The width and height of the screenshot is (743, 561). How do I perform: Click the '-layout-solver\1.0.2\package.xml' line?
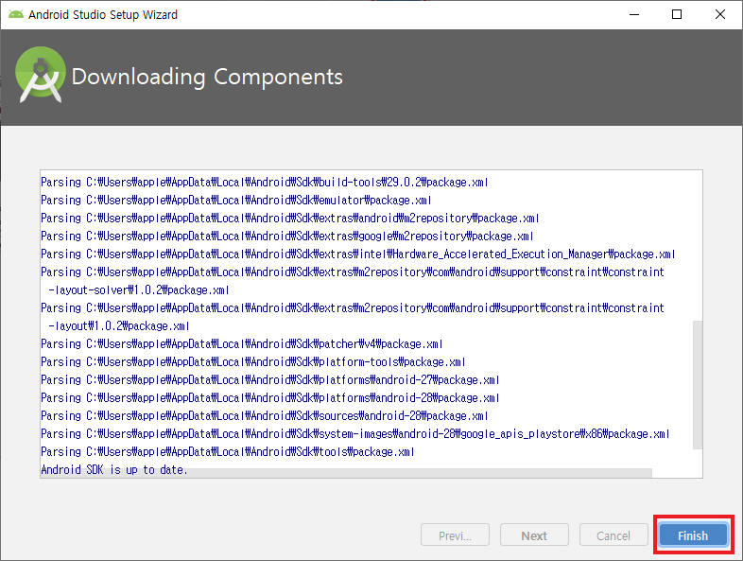click(x=138, y=290)
